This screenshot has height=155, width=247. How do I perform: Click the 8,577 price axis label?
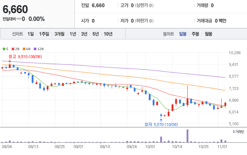(x=234, y=76)
